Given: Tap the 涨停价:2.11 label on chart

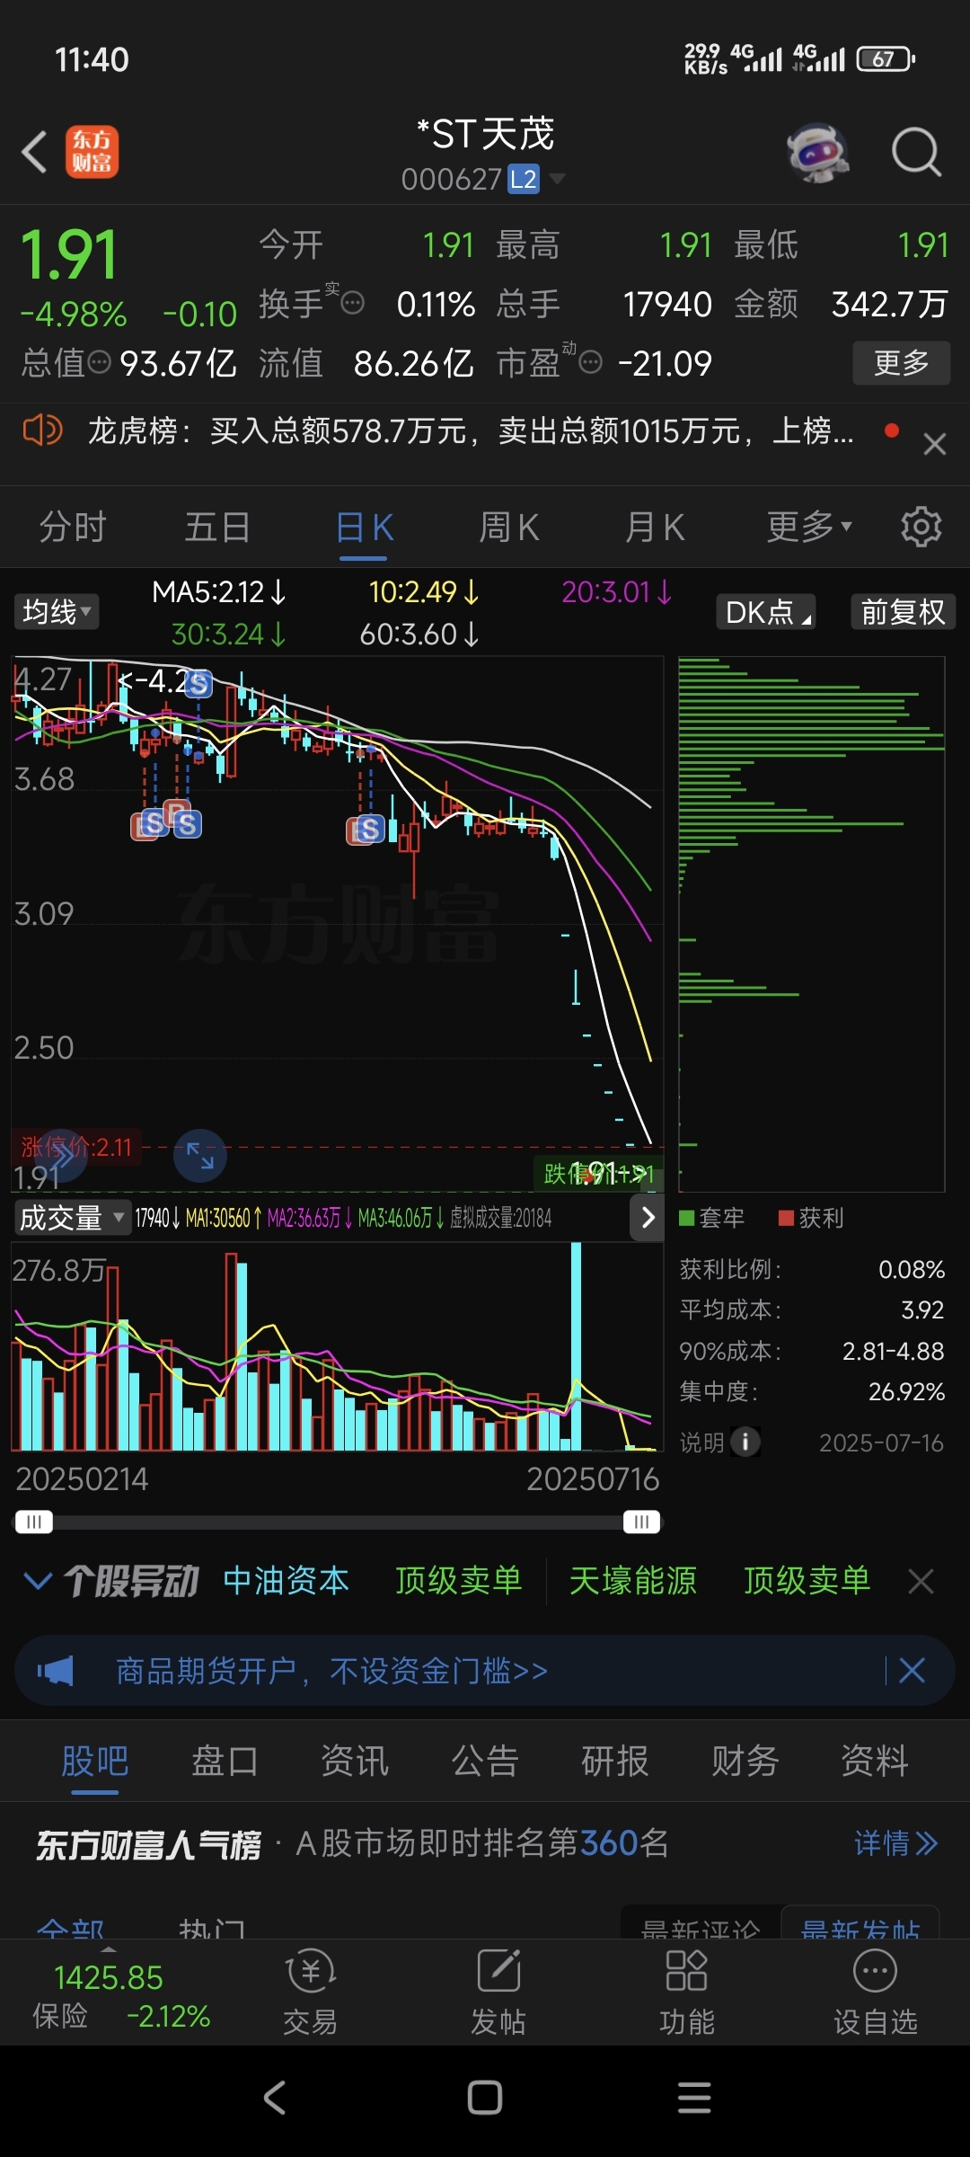Looking at the screenshot, I should click(76, 1147).
